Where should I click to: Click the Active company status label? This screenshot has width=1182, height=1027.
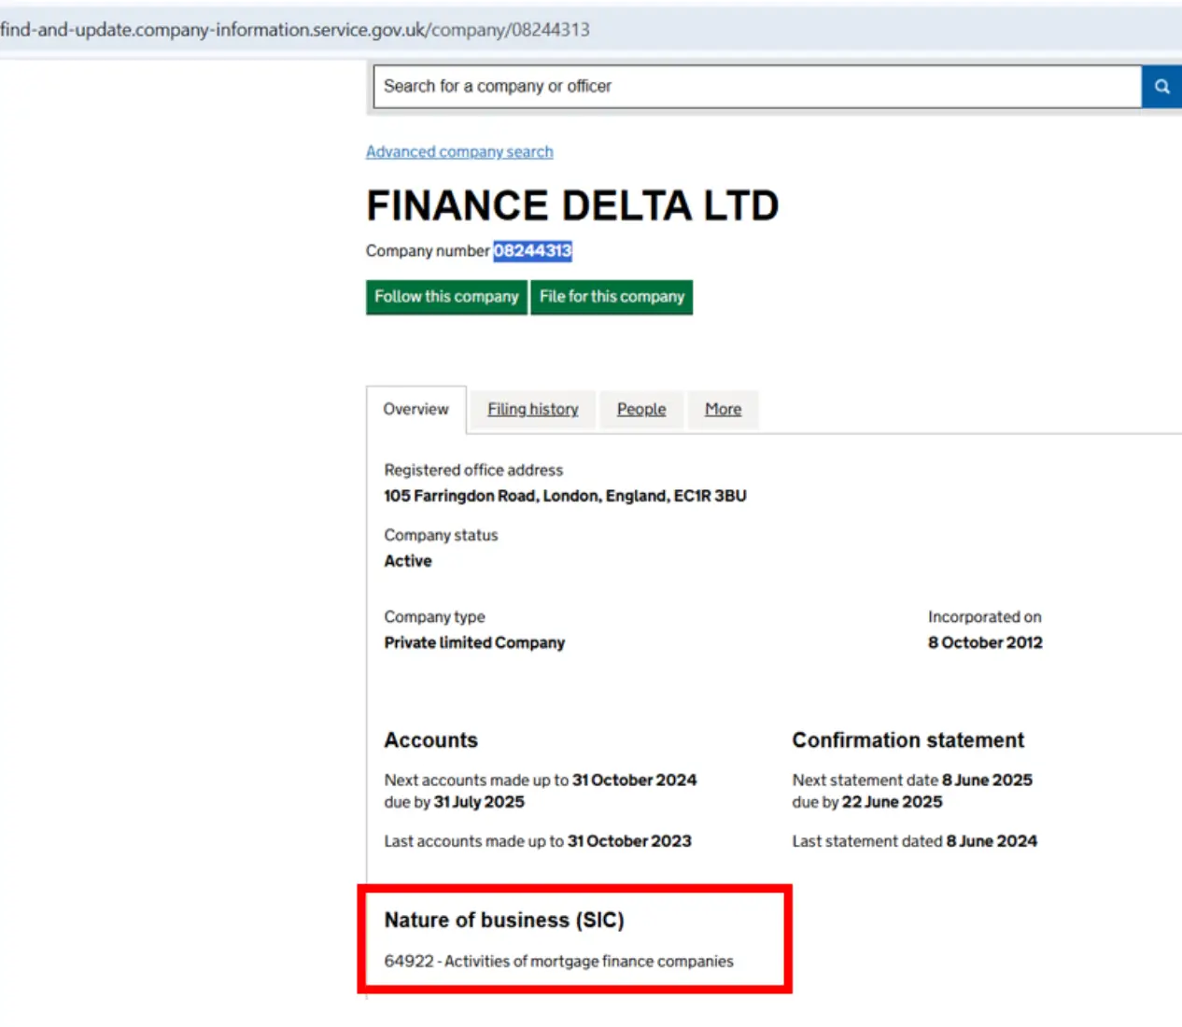click(407, 560)
